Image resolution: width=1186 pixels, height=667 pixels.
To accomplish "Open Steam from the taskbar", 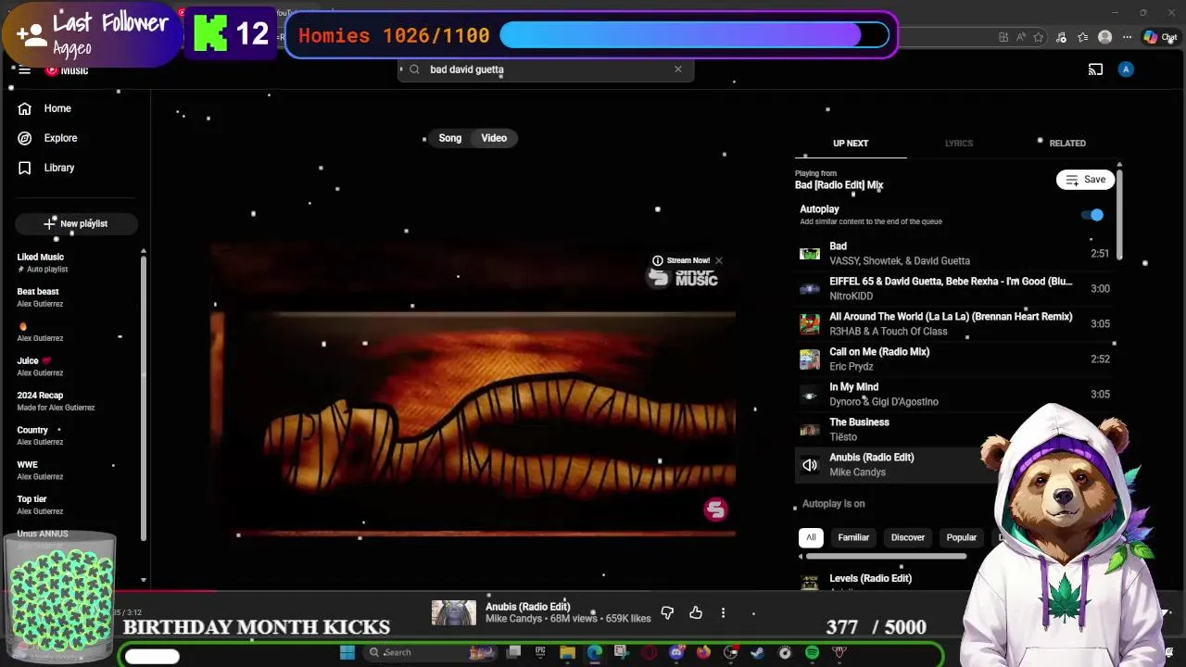I will click(x=757, y=652).
